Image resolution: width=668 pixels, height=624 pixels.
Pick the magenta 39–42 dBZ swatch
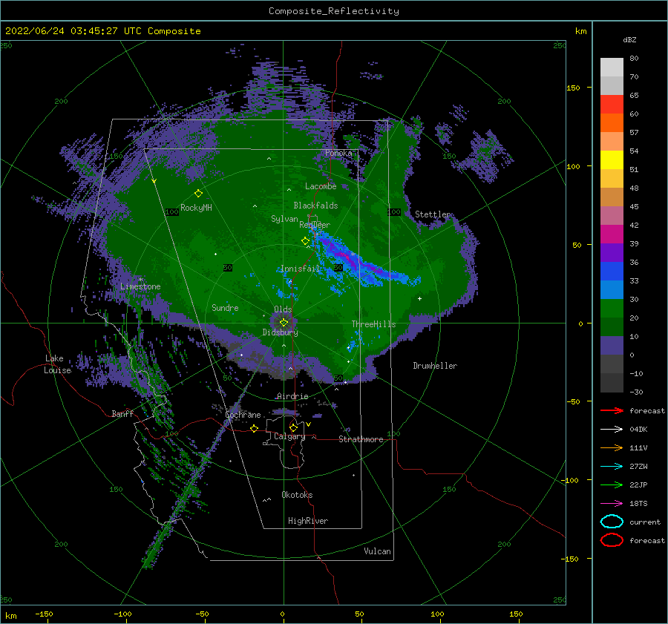click(612, 234)
